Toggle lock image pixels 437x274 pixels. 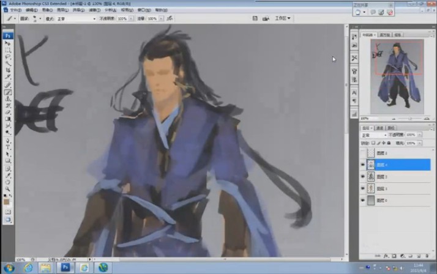[x=378, y=143]
